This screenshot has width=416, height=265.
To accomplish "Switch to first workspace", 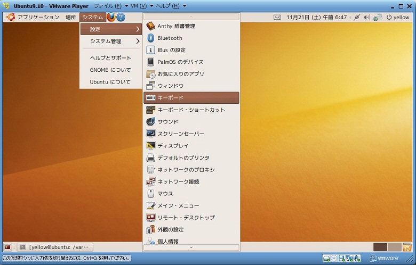I will (x=380, y=247).
